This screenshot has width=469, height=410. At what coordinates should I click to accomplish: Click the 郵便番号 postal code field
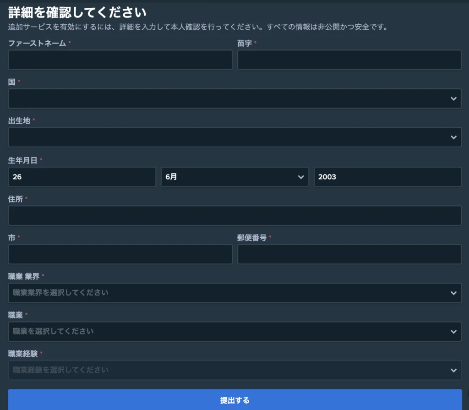tap(349, 254)
